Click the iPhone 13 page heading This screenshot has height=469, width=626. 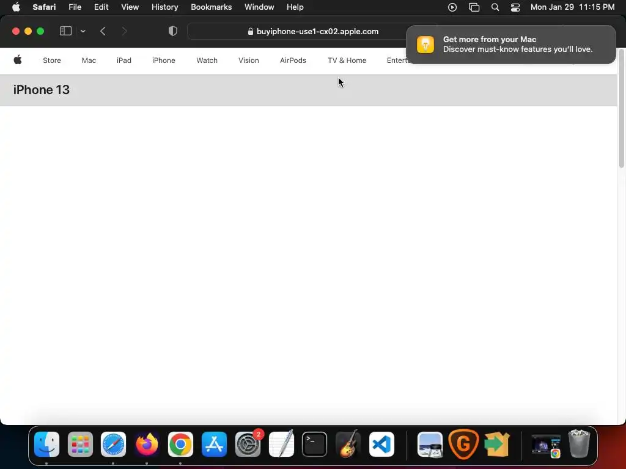coord(42,90)
